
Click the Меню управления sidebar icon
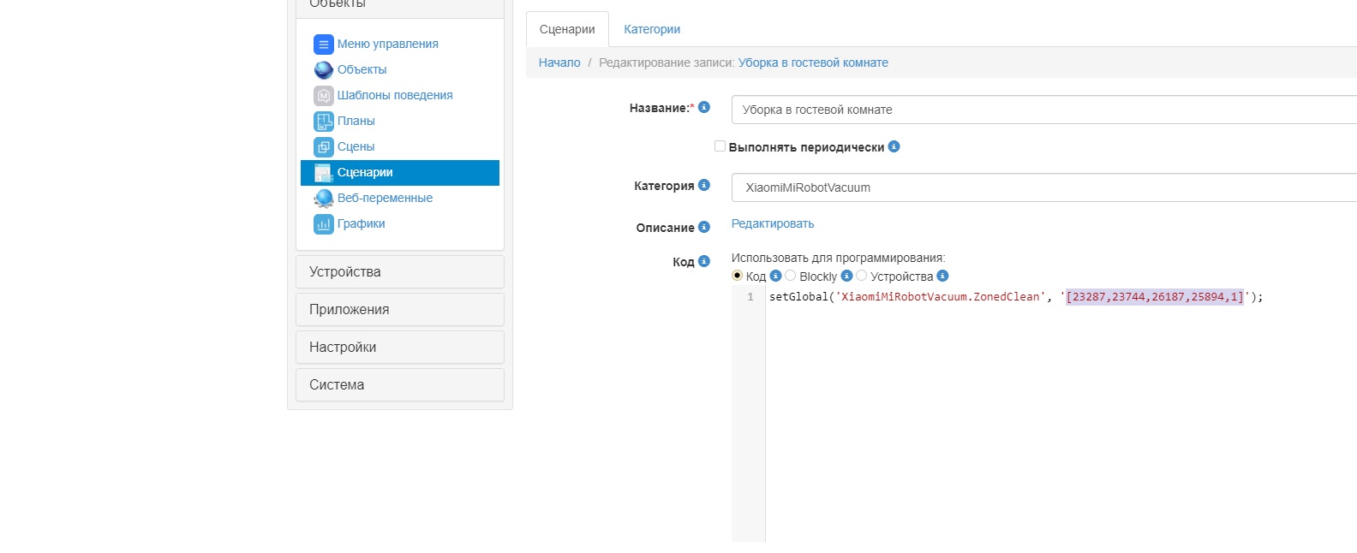coord(323,45)
